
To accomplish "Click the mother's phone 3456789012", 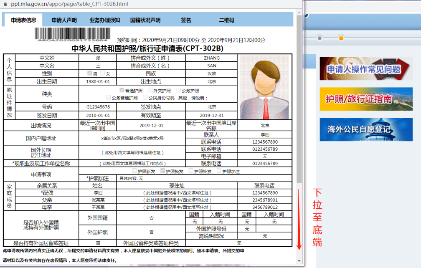I will coord(265,207).
